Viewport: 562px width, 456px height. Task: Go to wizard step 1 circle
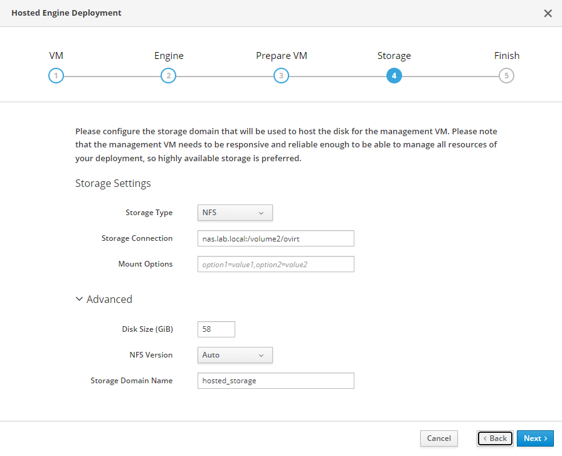(x=56, y=76)
